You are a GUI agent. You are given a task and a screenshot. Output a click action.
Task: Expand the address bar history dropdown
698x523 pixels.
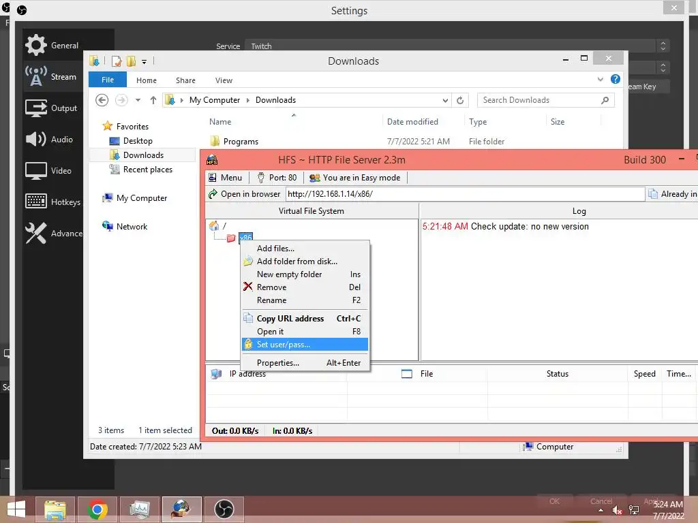pyautogui.click(x=445, y=101)
